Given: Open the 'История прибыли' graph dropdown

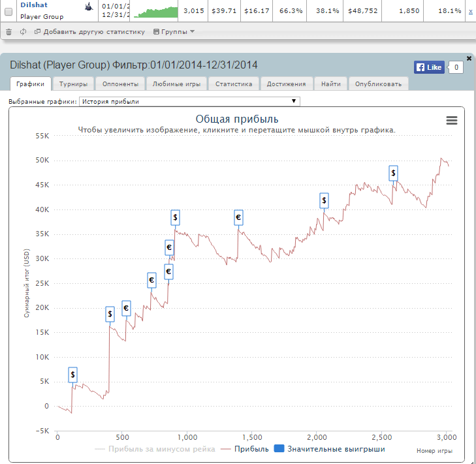Looking at the screenshot, I should pos(189,101).
